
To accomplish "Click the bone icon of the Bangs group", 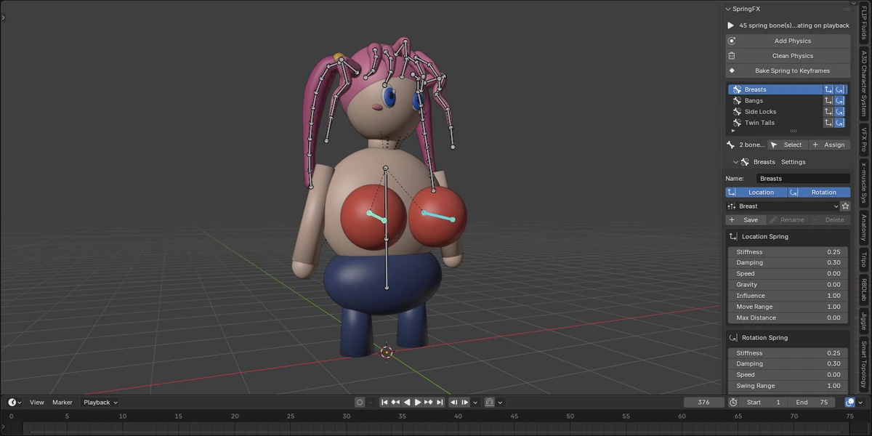I will (x=737, y=100).
